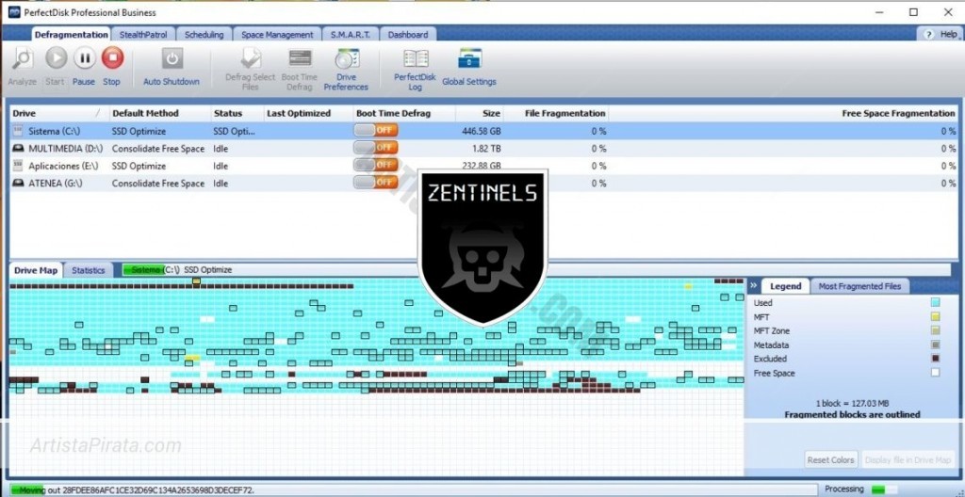Select the ATENEA (G:\) drive icon
This screenshot has height=497, width=965.
[x=18, y=184]
